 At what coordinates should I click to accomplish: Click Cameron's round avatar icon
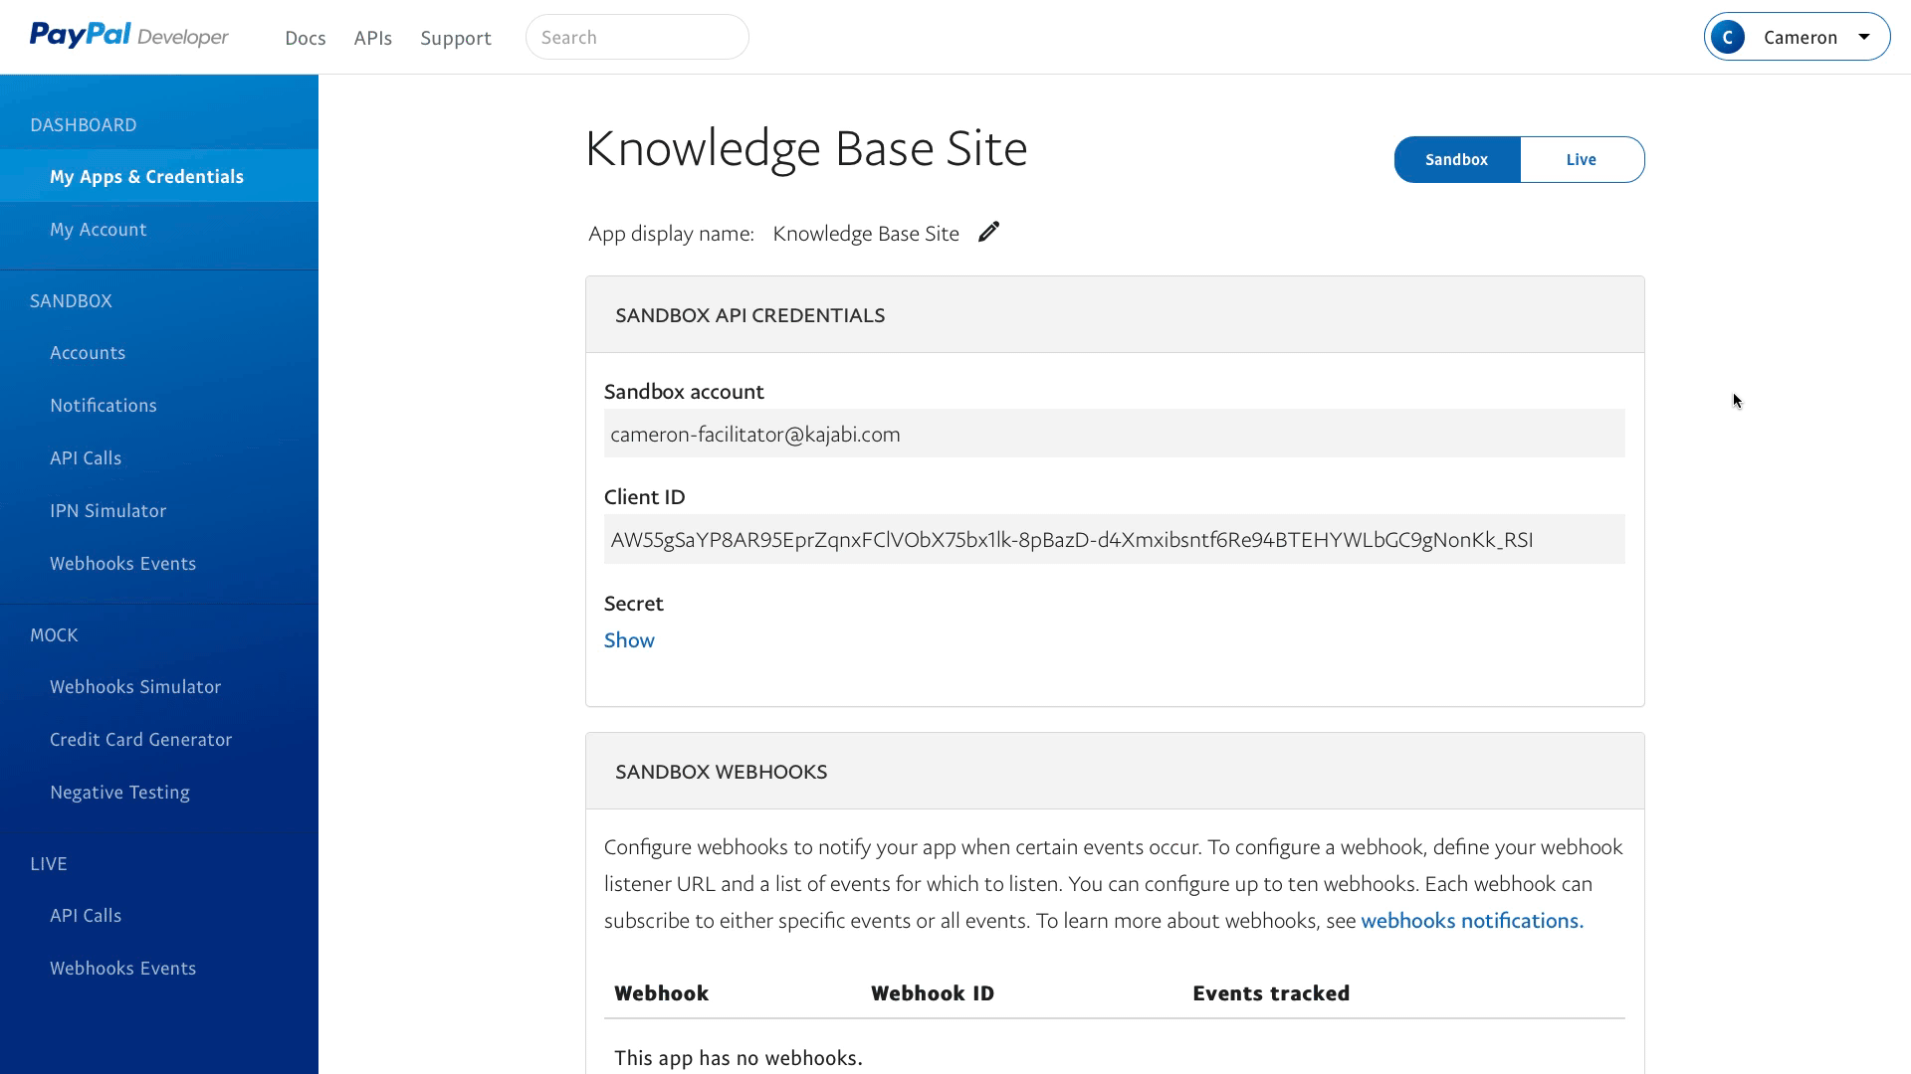pos(1728,38)
